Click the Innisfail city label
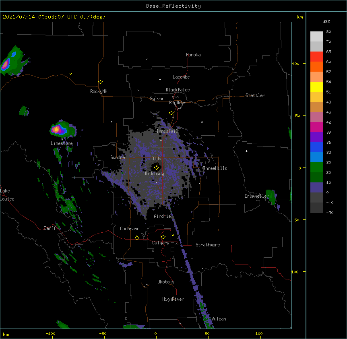Viewport: 347px width, 339px height. (x=167, y=131)
